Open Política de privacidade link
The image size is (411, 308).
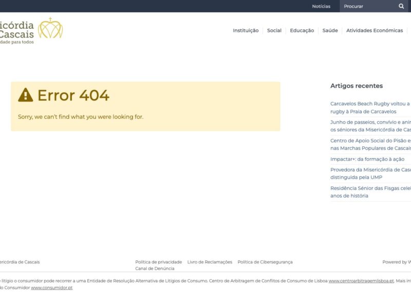coord(159,262)
